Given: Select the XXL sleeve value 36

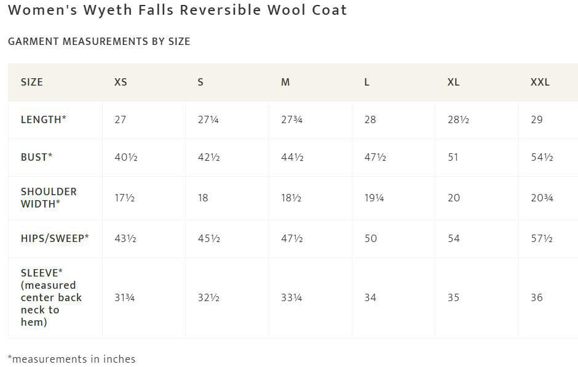Looking at the screenshot, I should (x=537, y=297).
